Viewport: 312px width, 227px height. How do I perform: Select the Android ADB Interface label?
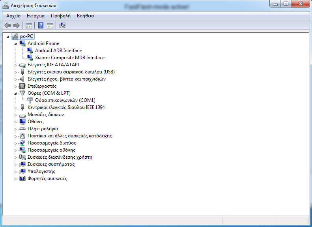coord(58,51)
